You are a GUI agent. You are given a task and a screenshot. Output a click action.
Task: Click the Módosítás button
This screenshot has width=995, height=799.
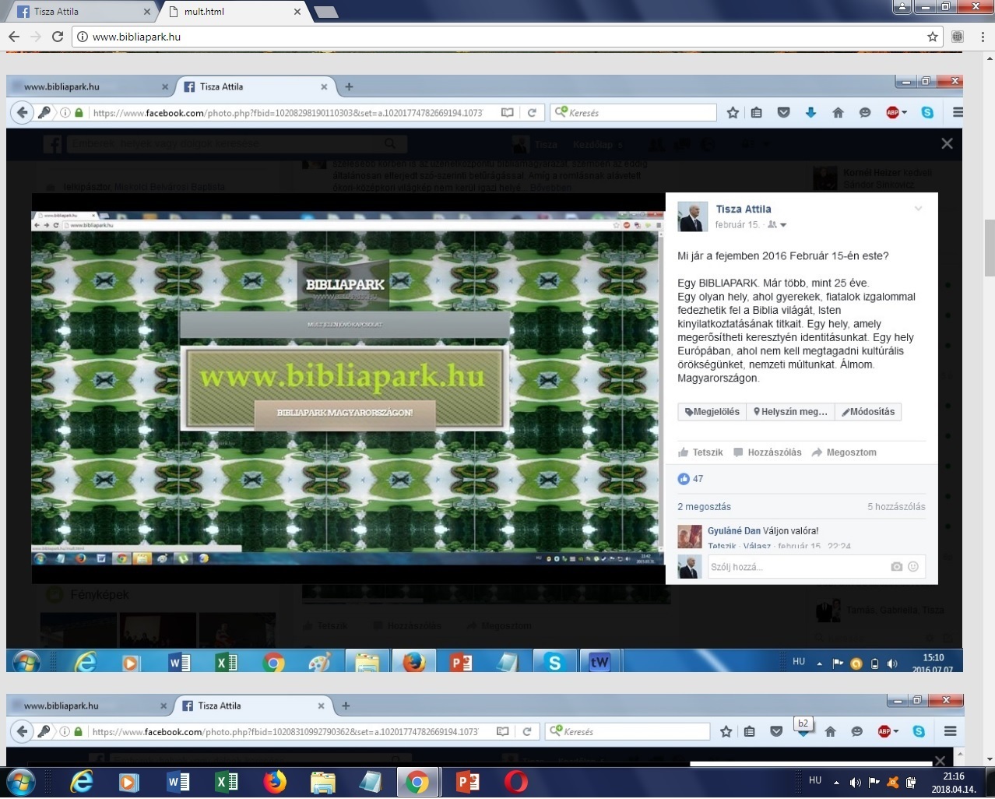pos(868,412)
